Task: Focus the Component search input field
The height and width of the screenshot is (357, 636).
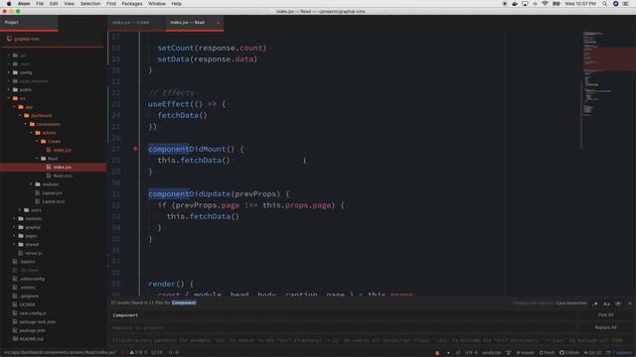Action: (343, 315)
